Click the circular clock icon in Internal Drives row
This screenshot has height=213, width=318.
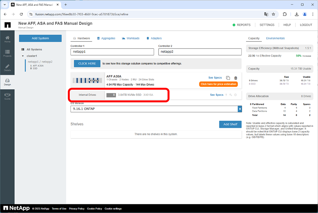coord(236,95)
